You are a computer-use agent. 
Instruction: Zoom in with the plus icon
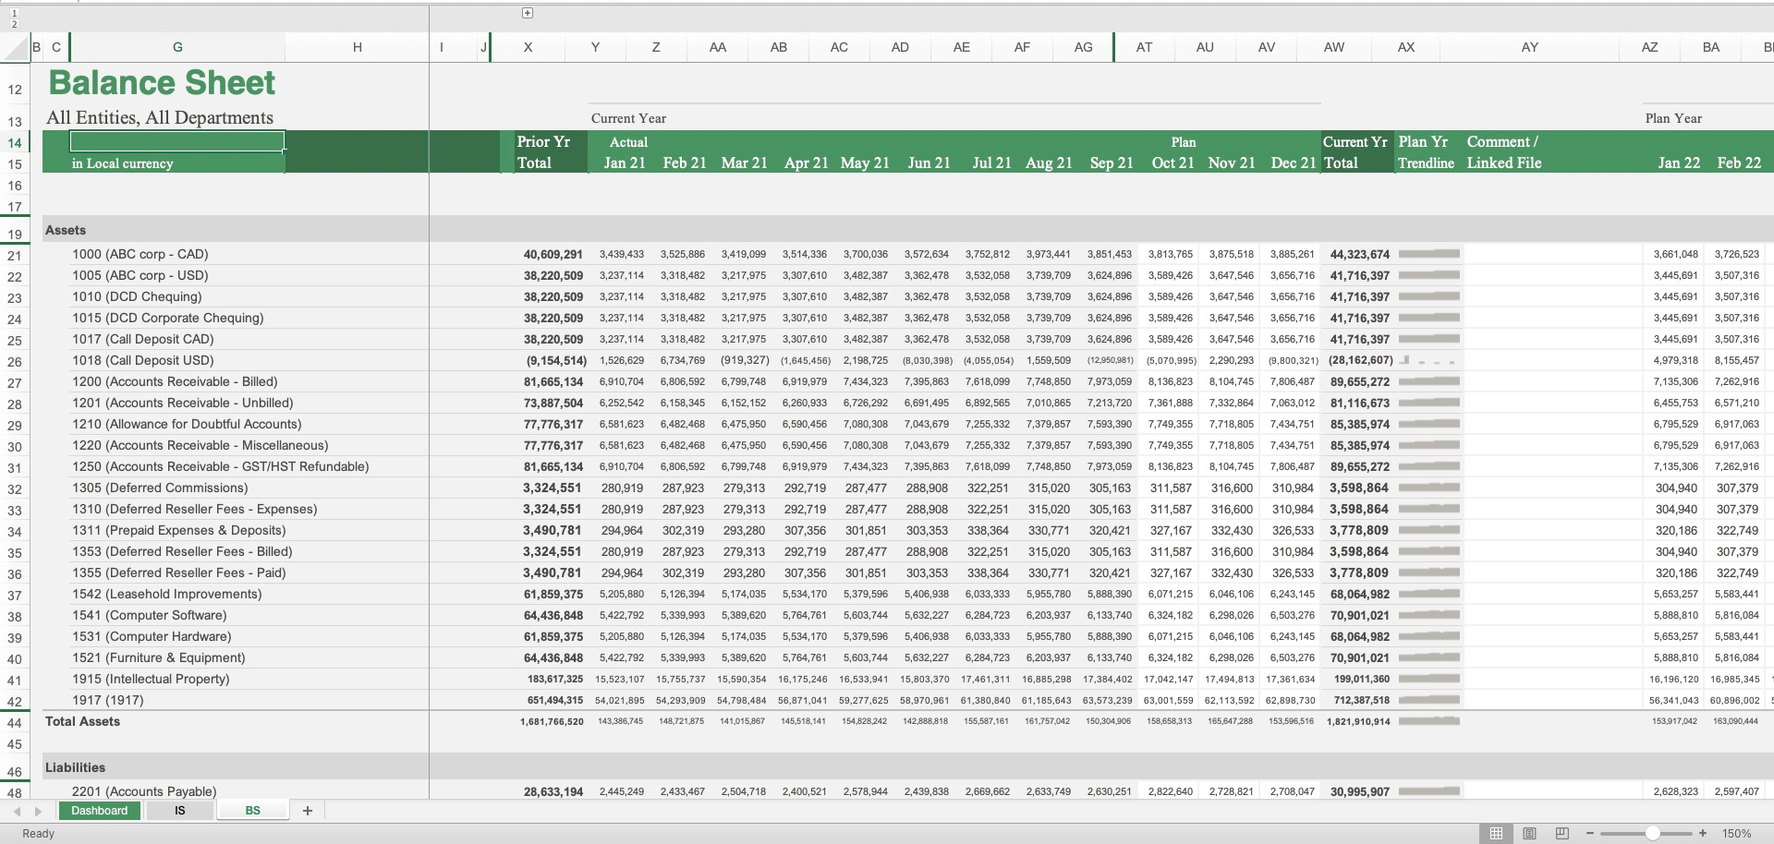(1703, 832)
